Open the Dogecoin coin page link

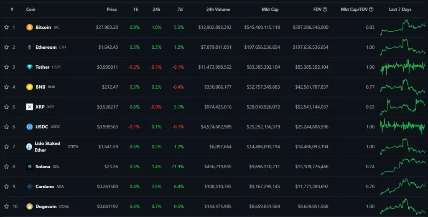(46, 207)
